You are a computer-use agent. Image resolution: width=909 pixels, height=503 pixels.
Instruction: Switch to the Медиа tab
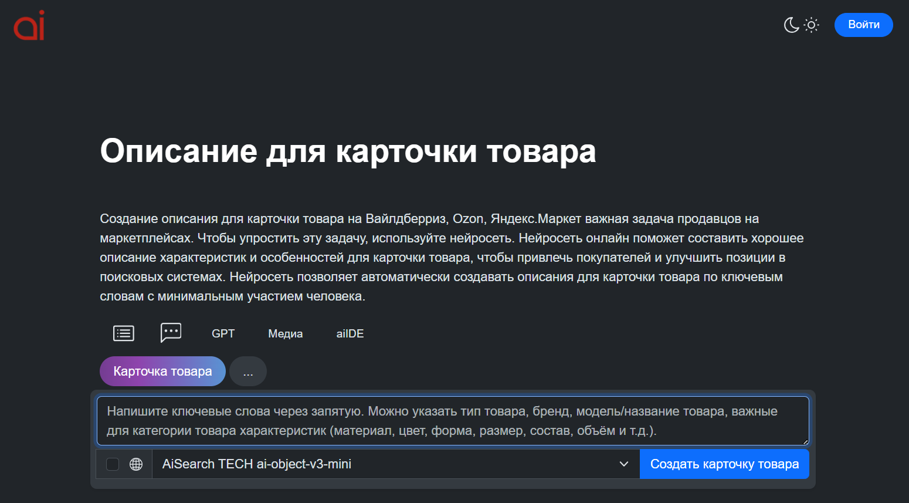[x=285, y=333]
